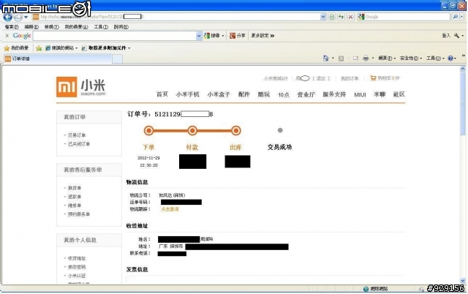Add to favorites bar star-plus icon
This screenshot has width=468, height=294.
(39, 48)
